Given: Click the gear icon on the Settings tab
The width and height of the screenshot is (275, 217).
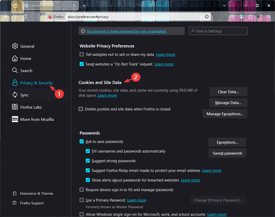Looking at the screenshot, I should click(x=26, y=6).
